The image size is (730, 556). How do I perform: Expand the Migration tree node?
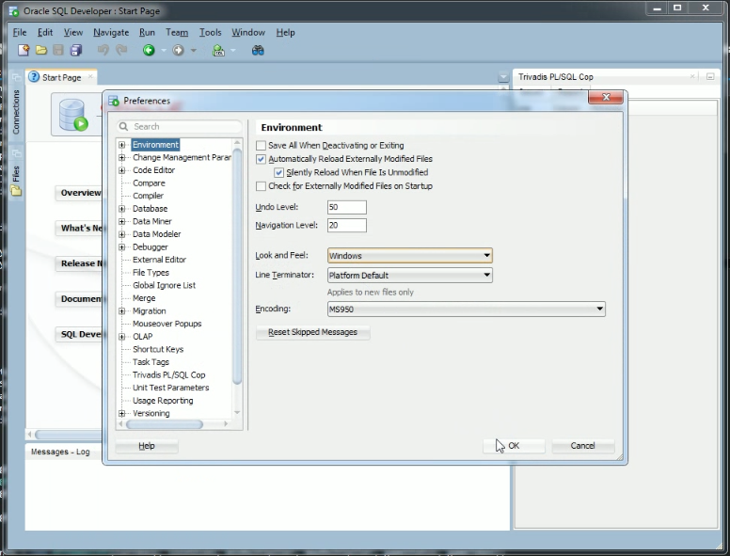pyautogui.click(x=122, y=311)
